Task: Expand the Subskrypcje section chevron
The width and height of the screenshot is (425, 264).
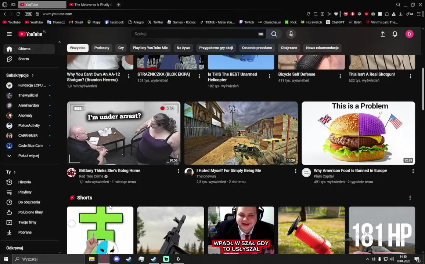Action: pyautogui.click(x=33, y=76)
